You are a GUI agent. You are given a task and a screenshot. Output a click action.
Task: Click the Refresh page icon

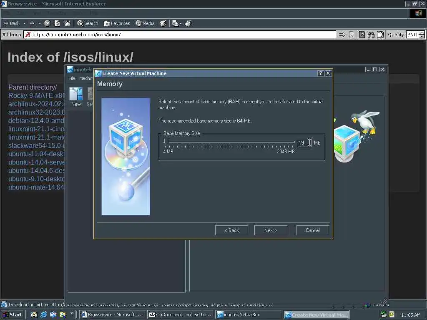point(57,23)
